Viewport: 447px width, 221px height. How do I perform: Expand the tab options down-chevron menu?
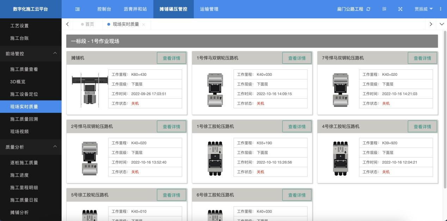pyautogui.click(x=442, y=24)
